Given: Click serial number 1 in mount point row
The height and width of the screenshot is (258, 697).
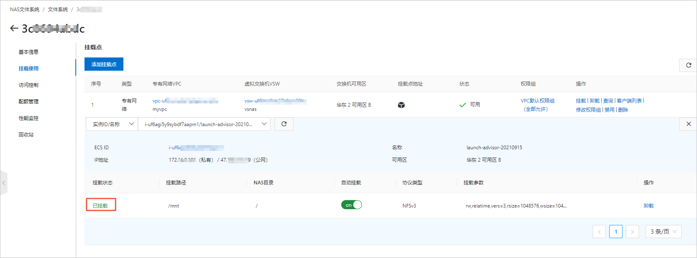Looking at the screenshot, I should pos(92,105).
